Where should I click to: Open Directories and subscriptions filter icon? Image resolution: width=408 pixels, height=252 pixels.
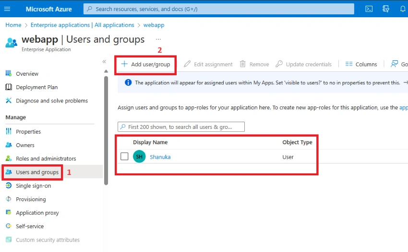[386, 9]
